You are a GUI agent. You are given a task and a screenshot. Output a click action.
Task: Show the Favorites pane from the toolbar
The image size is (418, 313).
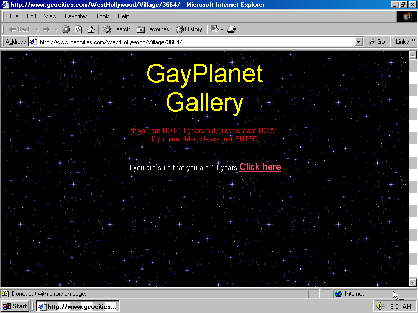(x=153, y=29)
